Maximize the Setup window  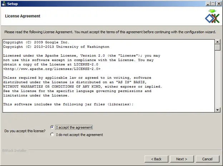click(x=213, y=4)
